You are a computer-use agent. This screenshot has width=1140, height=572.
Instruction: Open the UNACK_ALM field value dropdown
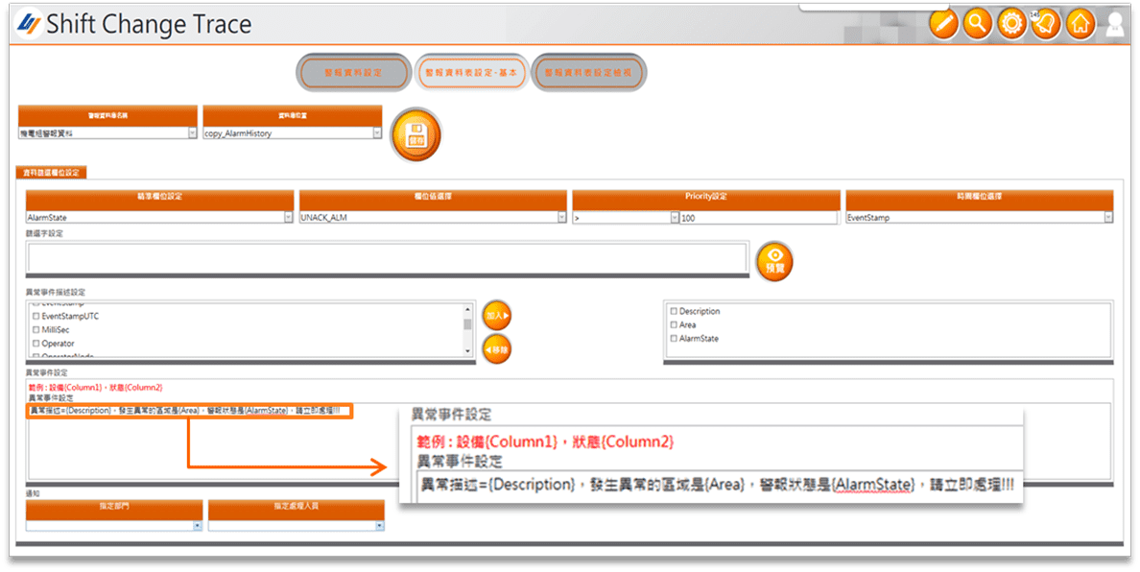[563, 218]
